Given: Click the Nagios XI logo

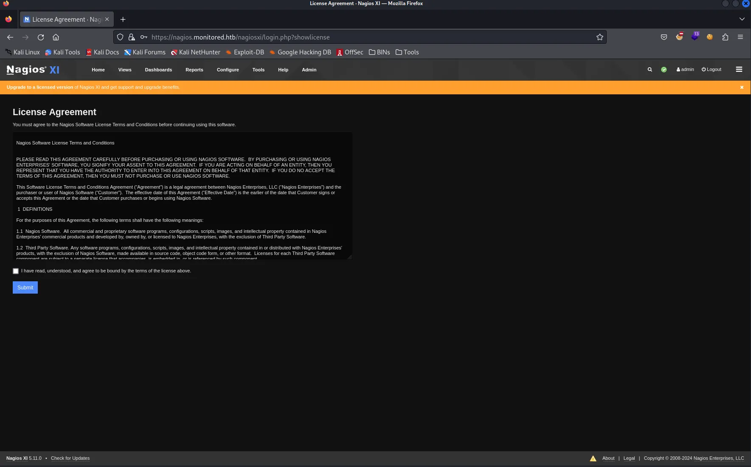Looking at the screenshot, I should click(33, 70).
